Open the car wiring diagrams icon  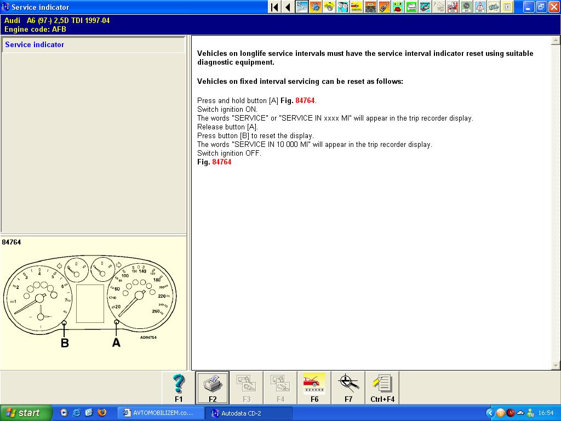pyautogui.click(x=494, y=7)
